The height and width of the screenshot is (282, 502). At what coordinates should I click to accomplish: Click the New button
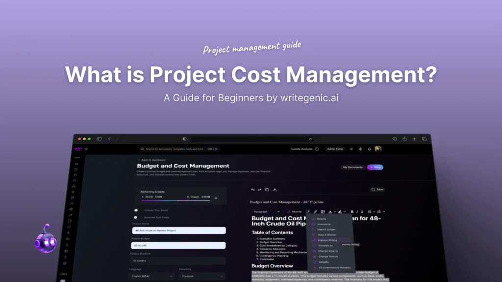coord(375,167)
